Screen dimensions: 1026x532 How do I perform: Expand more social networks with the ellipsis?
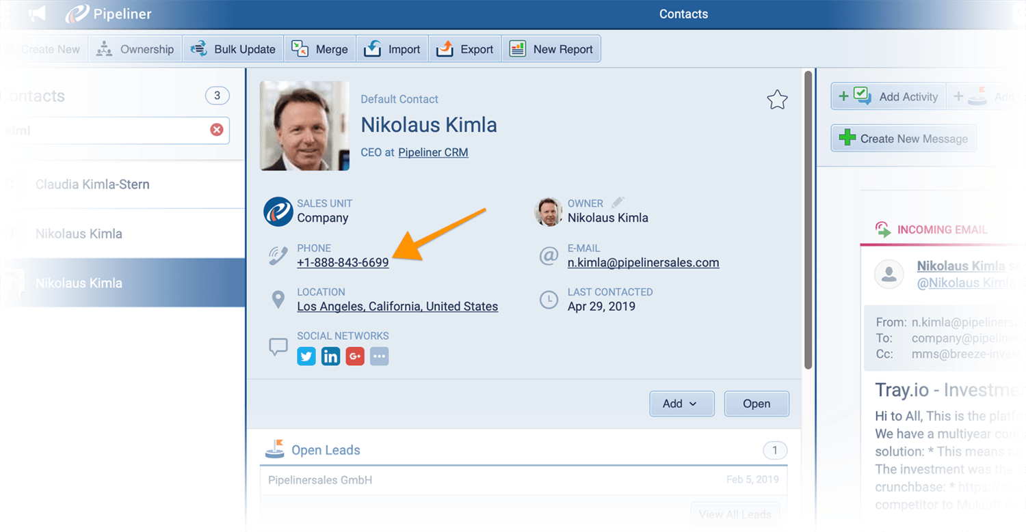tap(380, 356)
